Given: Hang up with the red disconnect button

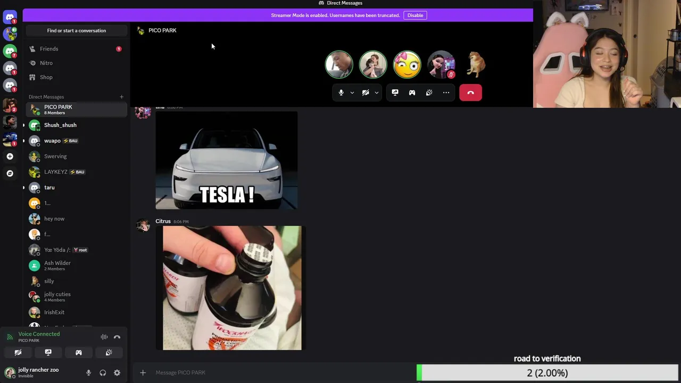Looking at the screenshot, I should pos(470,93).
